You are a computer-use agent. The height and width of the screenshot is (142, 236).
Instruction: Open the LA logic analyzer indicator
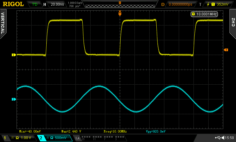(x=78, y=138)
